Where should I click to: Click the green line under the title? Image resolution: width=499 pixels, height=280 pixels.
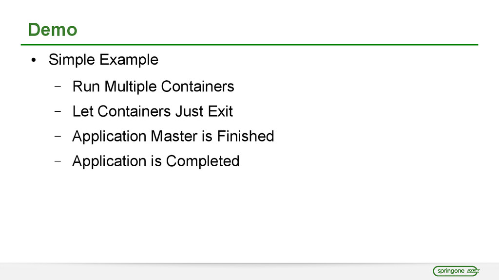(249, 45)
